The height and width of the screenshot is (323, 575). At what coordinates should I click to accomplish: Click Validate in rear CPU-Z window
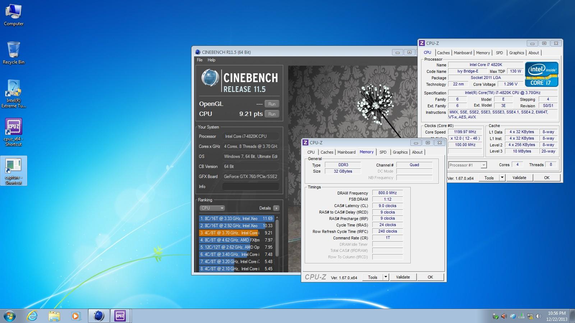coord(519,178)
